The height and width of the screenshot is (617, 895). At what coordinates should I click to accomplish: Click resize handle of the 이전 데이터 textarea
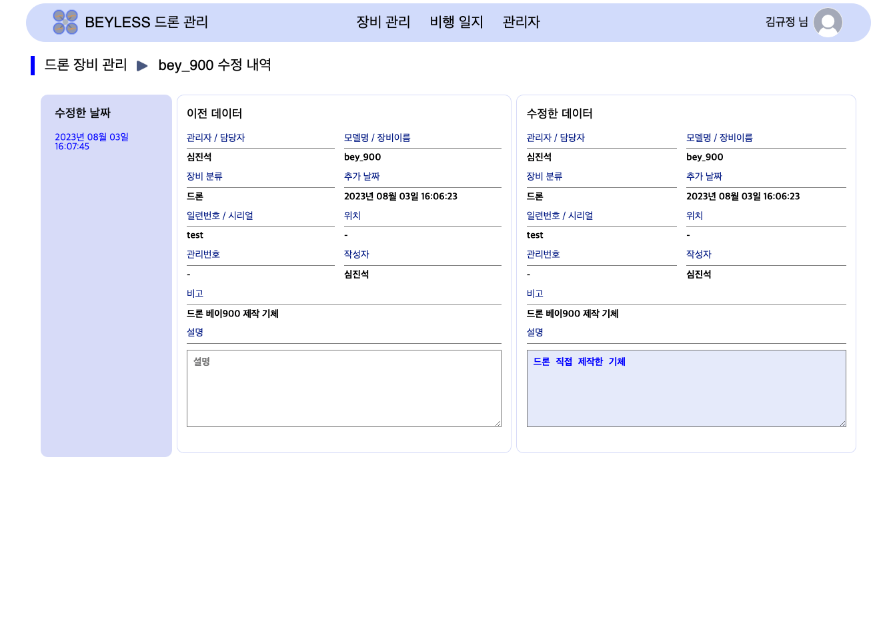498,423
